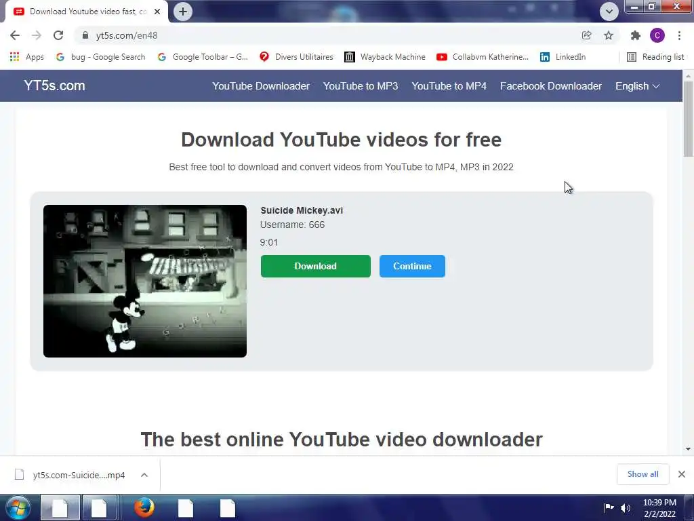Select YouTube to MP3 in nav bar

361,86
